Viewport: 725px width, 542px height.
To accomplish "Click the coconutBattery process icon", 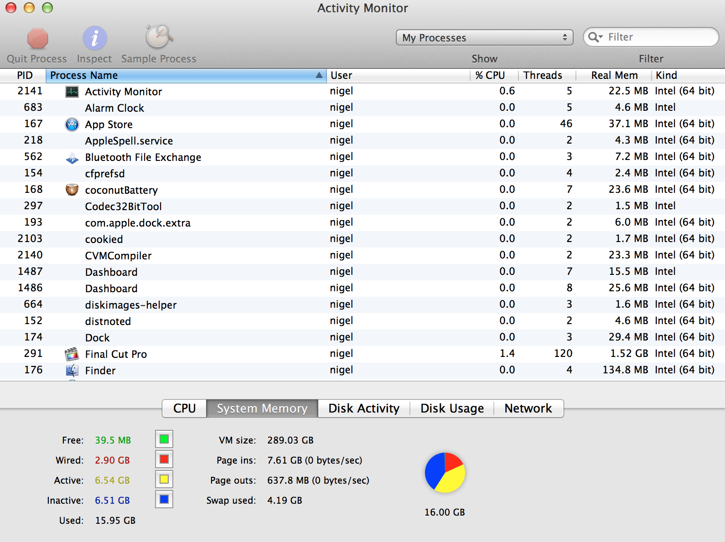I will coord(72,190).
